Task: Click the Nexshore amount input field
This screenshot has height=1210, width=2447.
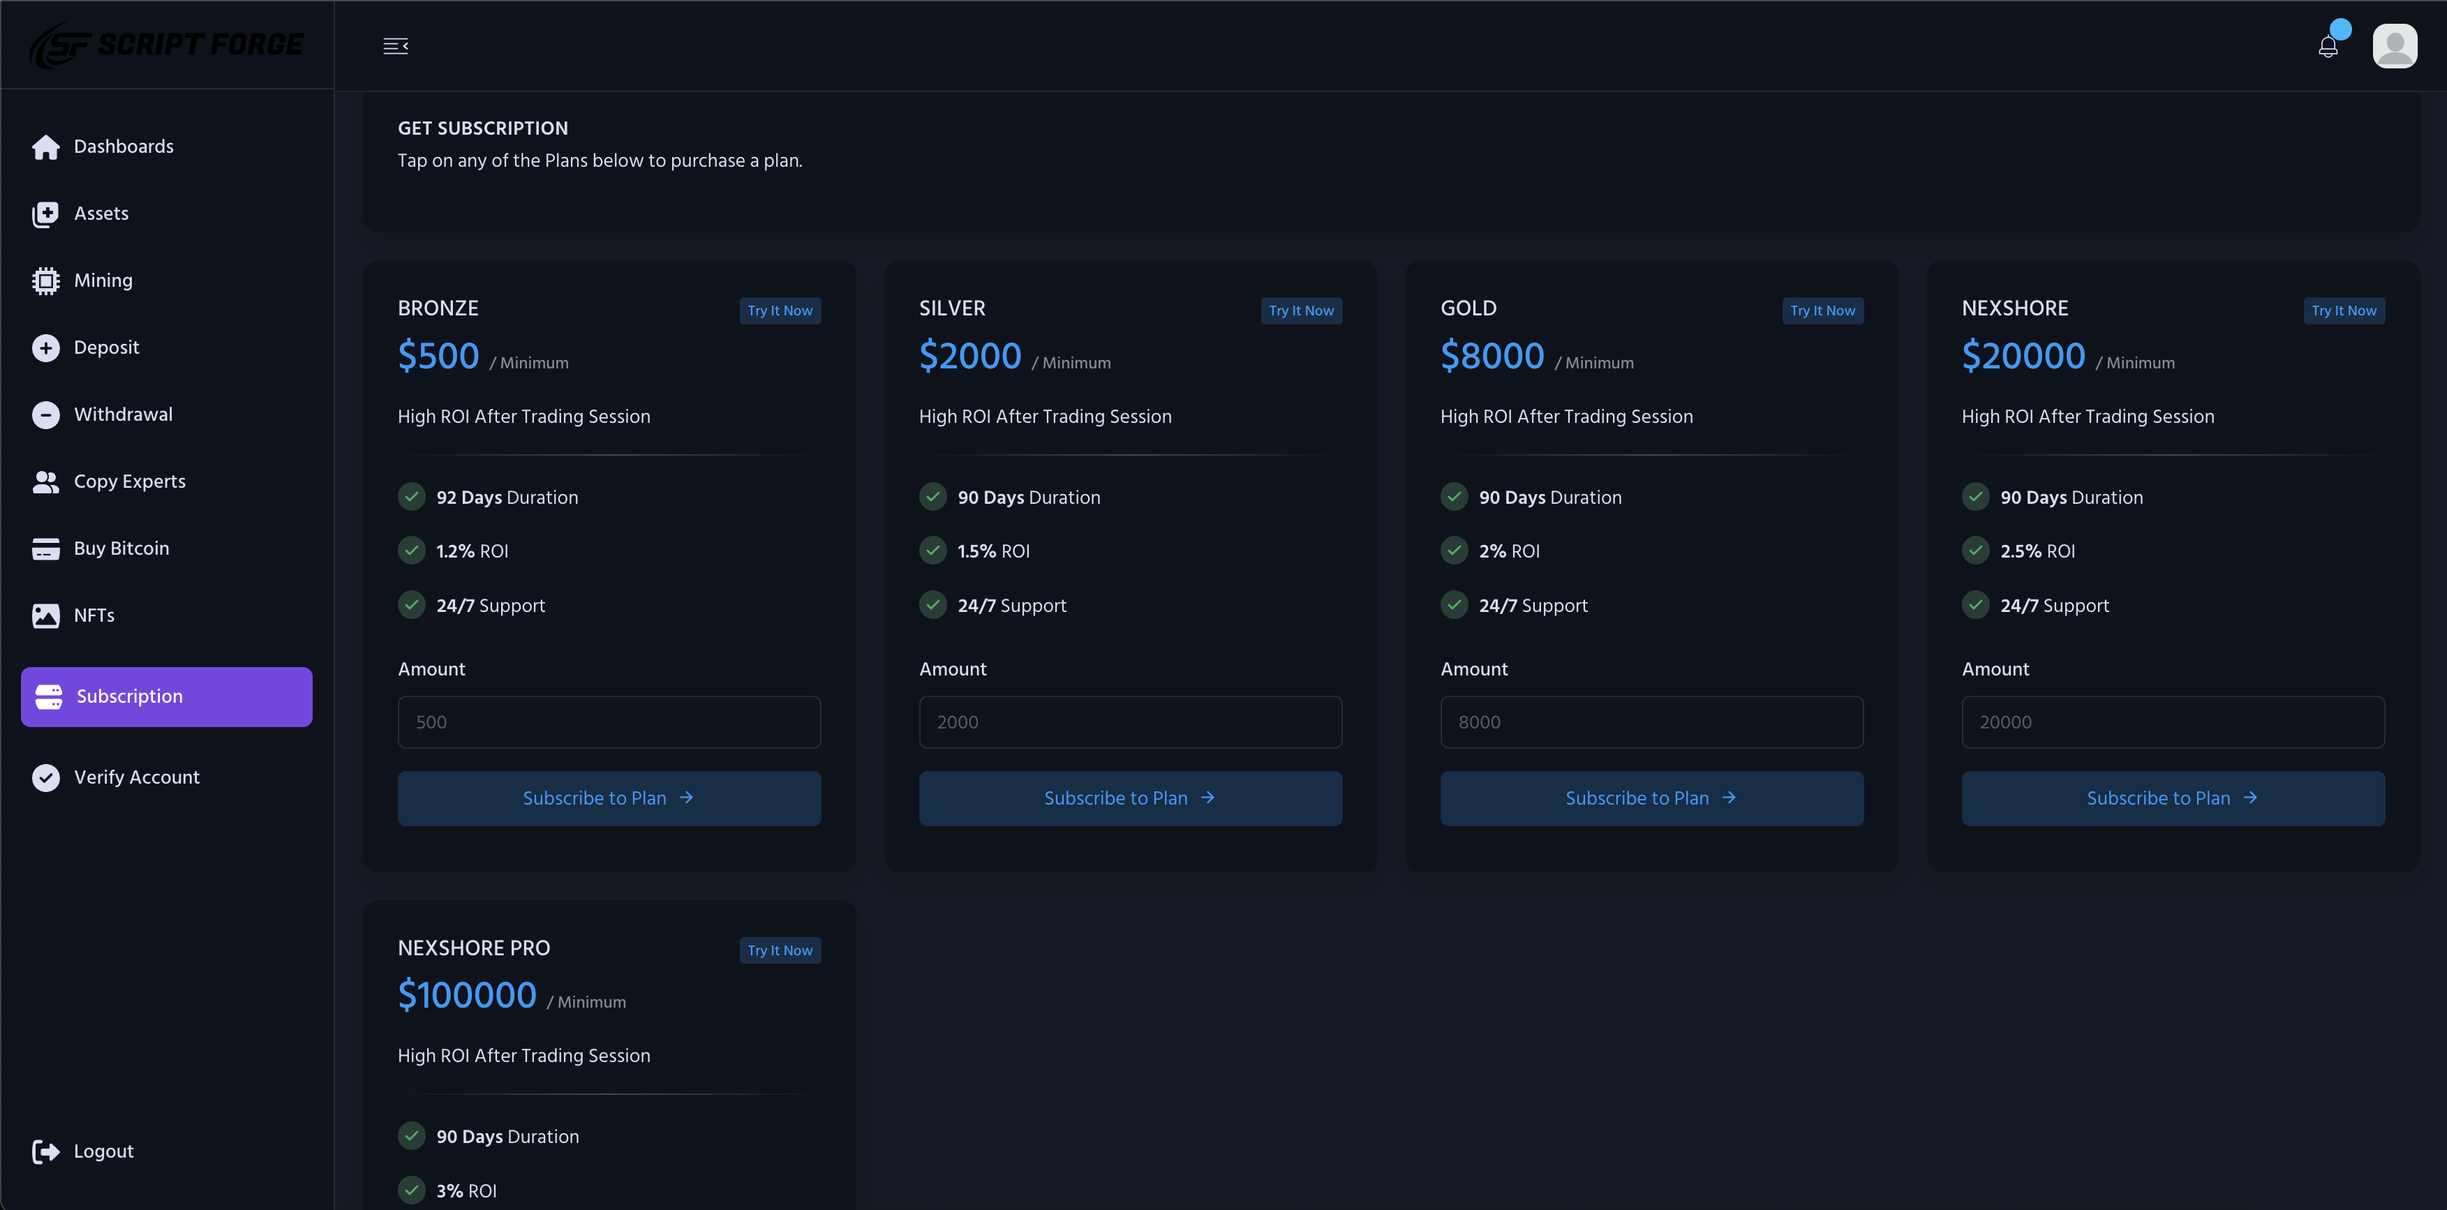Action: tap(2173, 722)
